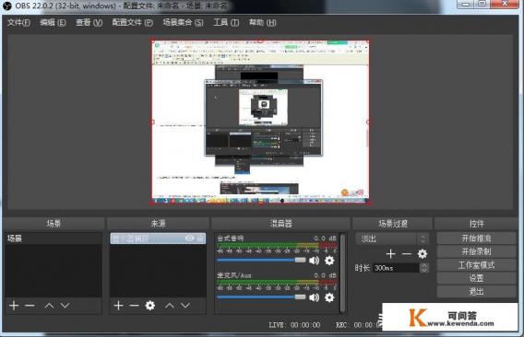Open the 文件(F) menu
The height and width of the screenshot is (337, 524).
tap(18, 23)
